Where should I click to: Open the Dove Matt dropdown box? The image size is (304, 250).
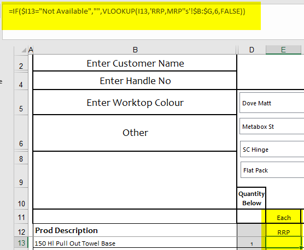(x=272, y=103)
